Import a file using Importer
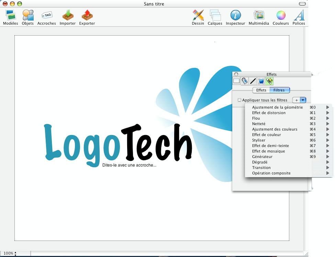Viewport: 335px width, 257px height. point(67,17)
